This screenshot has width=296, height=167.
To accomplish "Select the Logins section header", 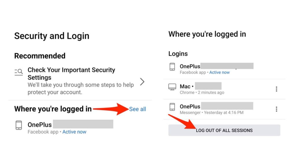I will point(178,54).
